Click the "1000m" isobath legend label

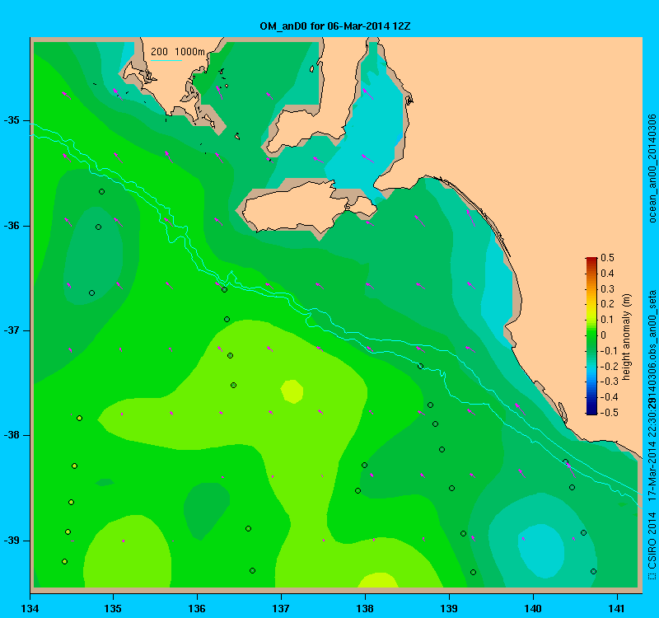tap(189, 52)
